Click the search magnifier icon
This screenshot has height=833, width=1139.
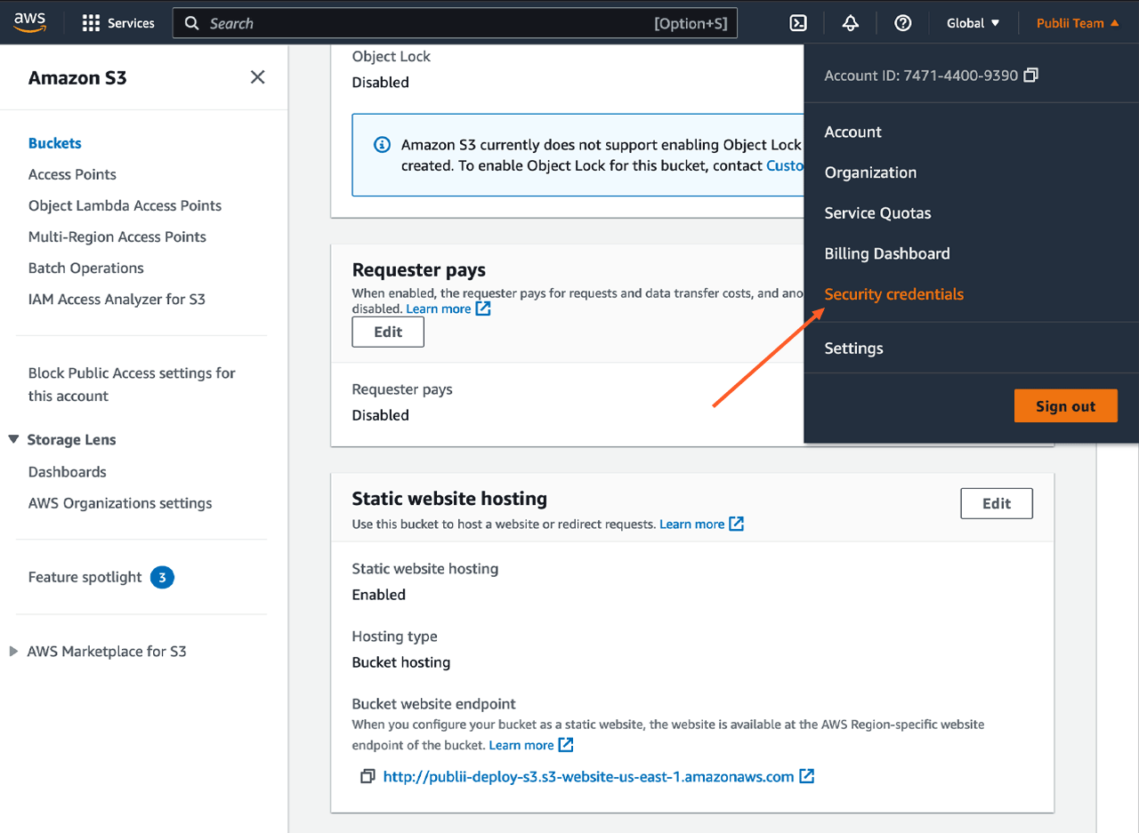click(x=191, y=22)
